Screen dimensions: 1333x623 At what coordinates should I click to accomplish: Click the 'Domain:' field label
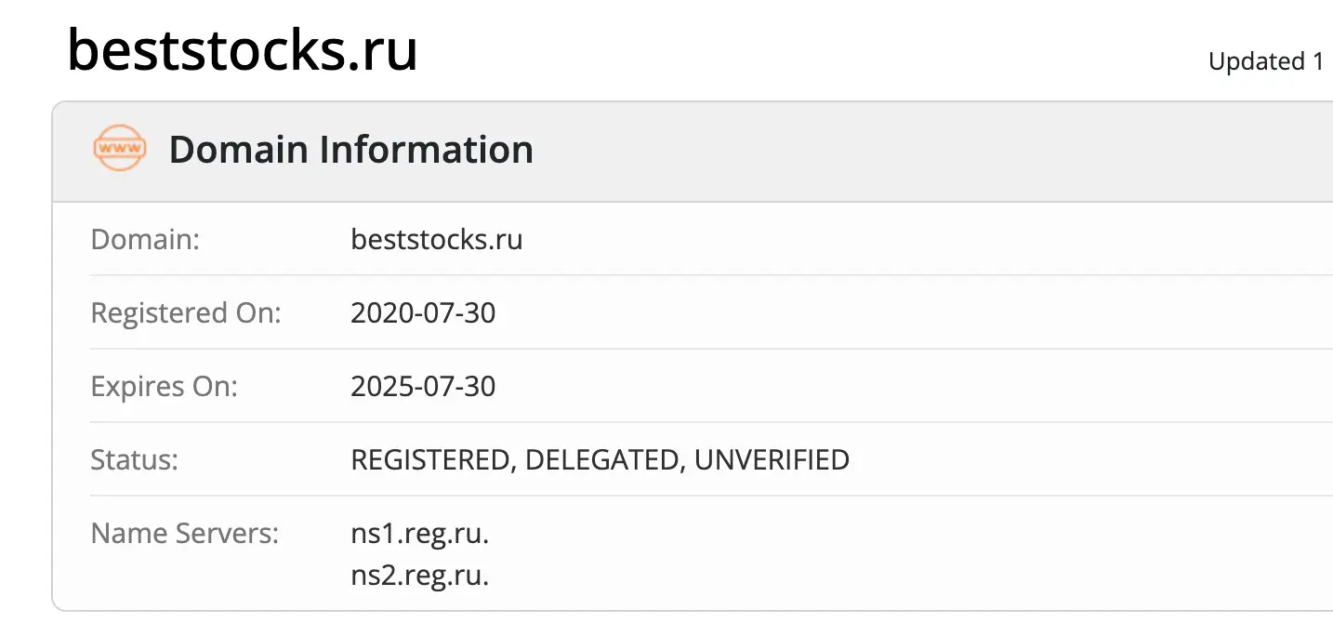145,239
